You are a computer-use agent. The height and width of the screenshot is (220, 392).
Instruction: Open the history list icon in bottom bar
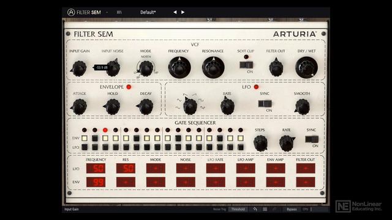[265, 209]
